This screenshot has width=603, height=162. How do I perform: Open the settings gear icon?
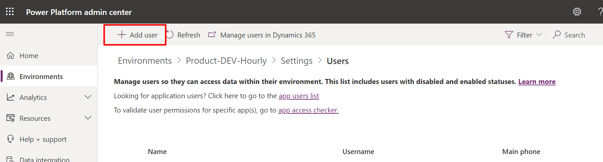click(577, 12)
